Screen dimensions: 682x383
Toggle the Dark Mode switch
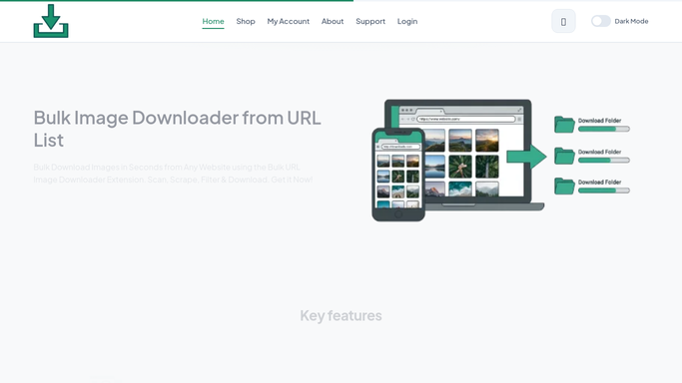[x=601, y=21]
